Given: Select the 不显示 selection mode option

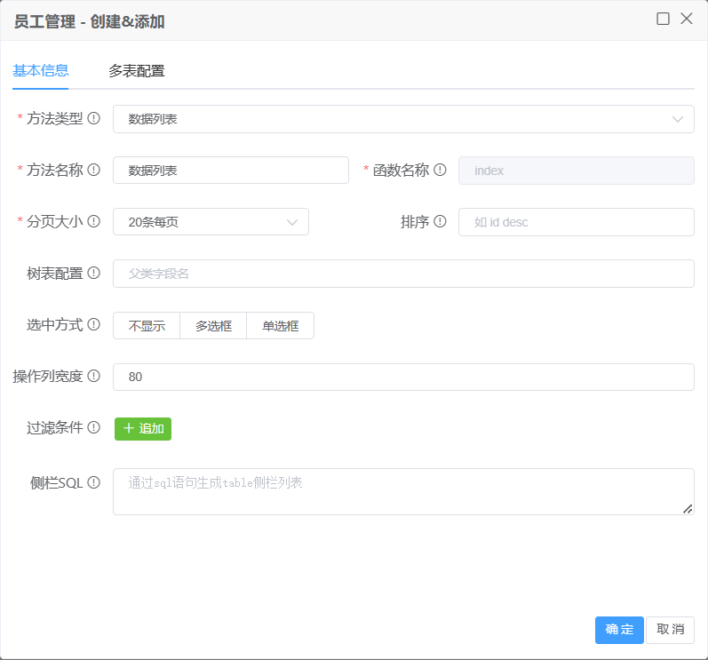Looking at the screenshot, I should 147,326.
